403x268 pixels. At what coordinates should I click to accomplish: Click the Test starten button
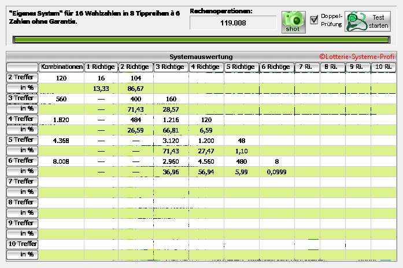pos(368,21)
